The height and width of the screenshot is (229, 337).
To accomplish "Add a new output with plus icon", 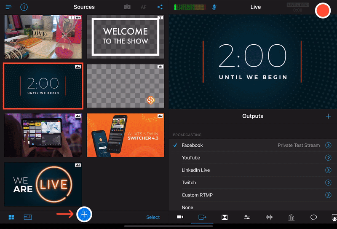I will click(x=328, y=116).
